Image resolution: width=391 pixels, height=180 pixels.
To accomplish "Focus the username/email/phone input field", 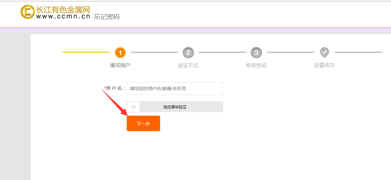I will pyautogui.click(x=175, y=89).
